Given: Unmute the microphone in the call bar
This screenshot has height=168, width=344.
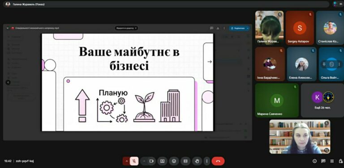Looking at the screenshot, I should click(x=134, y=161).
